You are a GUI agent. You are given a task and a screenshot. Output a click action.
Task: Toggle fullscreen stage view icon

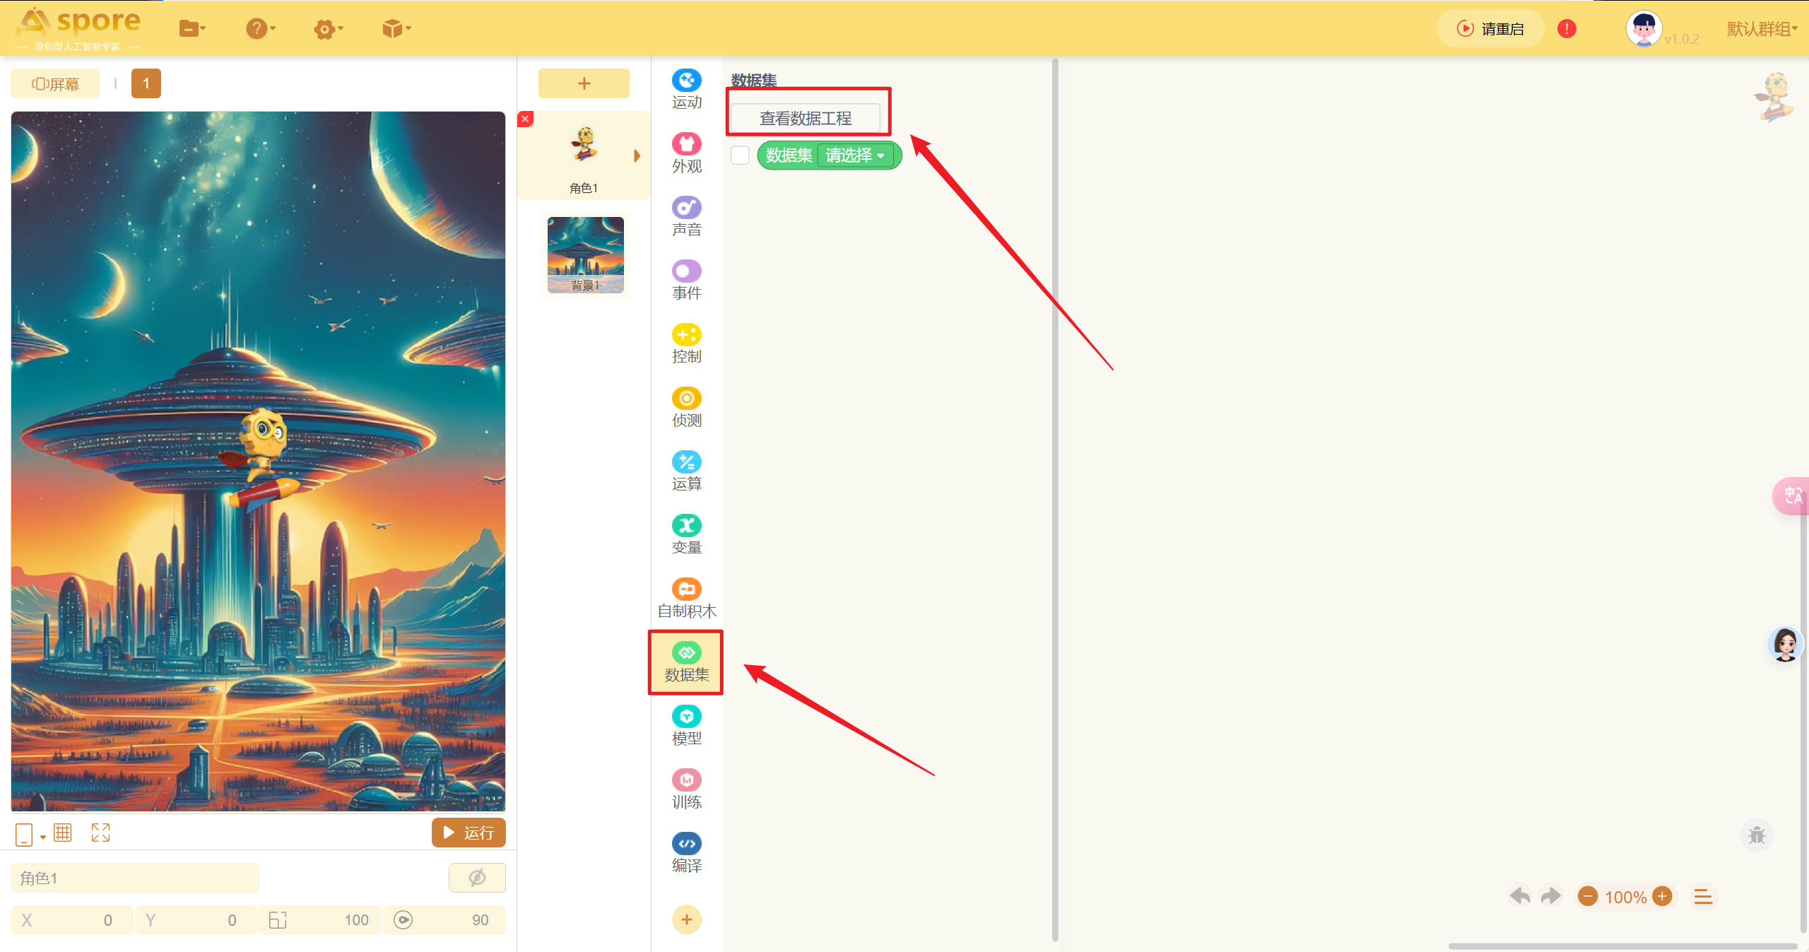pyautogui.click(x=100, y=833)
